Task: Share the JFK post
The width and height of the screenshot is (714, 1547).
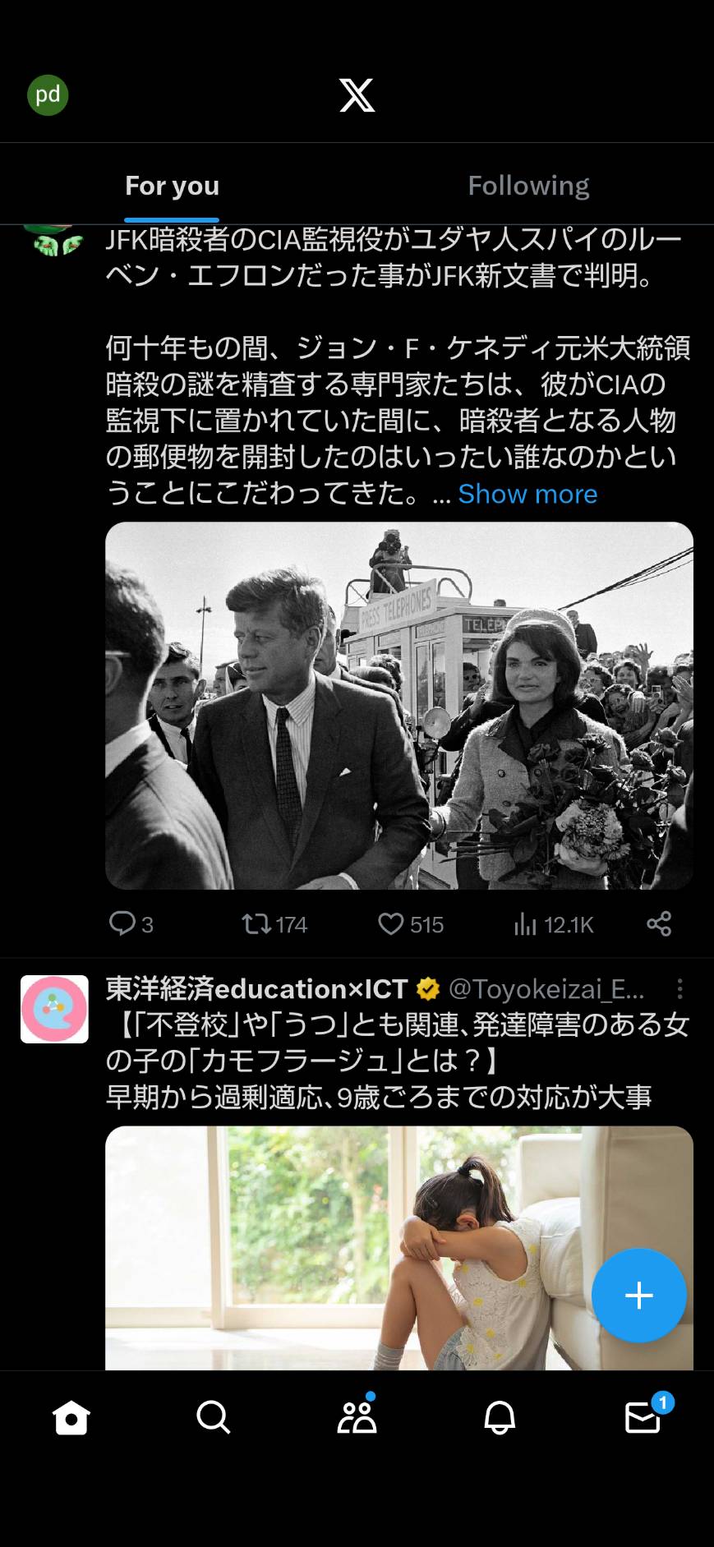Action: pyautogui.click(x=659, y=924)
